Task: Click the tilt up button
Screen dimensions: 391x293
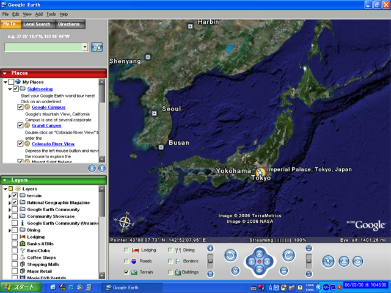Action: tap(309, 248)
